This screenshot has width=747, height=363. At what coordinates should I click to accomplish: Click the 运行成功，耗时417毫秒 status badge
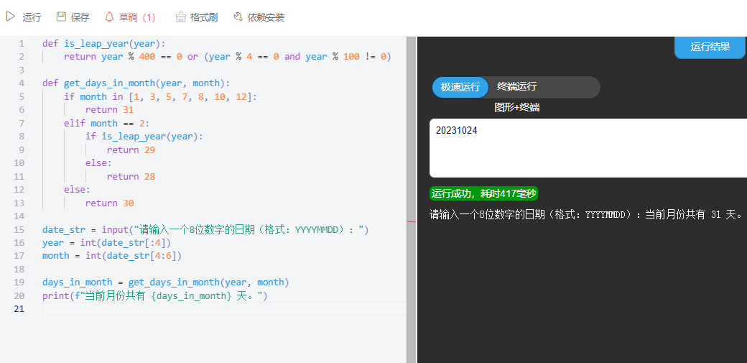pyautogui.click(x=483, y=193)
